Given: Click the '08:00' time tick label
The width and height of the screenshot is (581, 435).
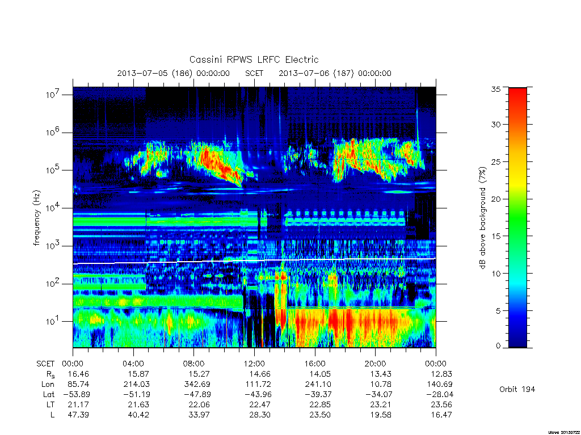Looking at the screenshot, I should [x=194, y=364].
